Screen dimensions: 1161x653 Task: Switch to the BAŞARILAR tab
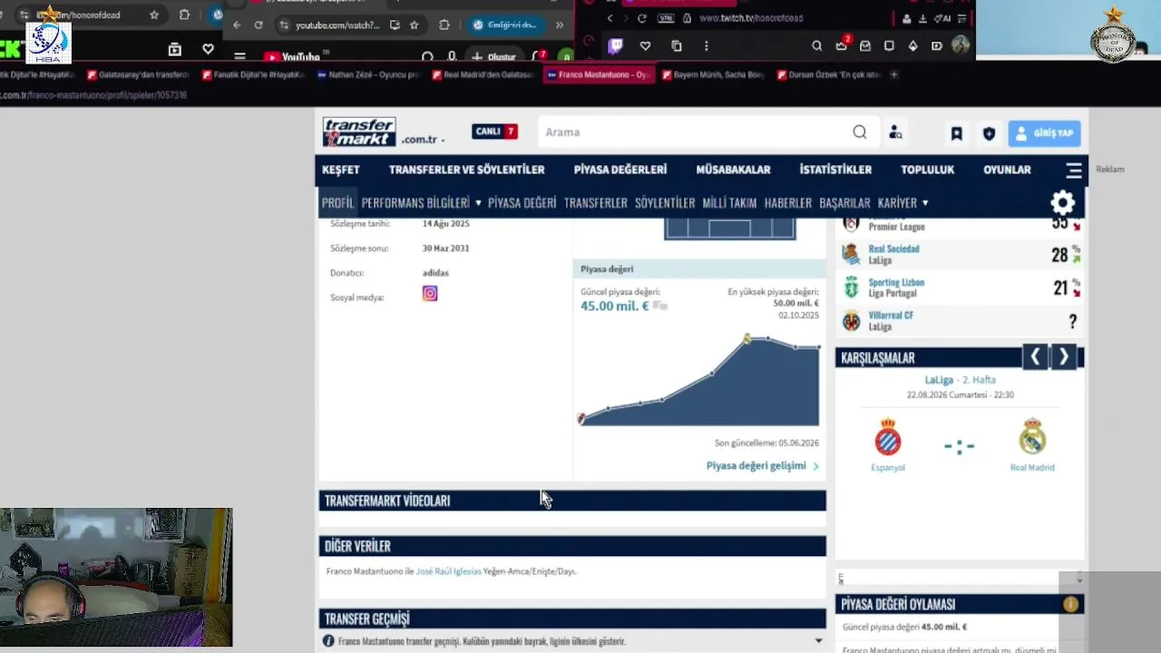click(x=844, y=203)
